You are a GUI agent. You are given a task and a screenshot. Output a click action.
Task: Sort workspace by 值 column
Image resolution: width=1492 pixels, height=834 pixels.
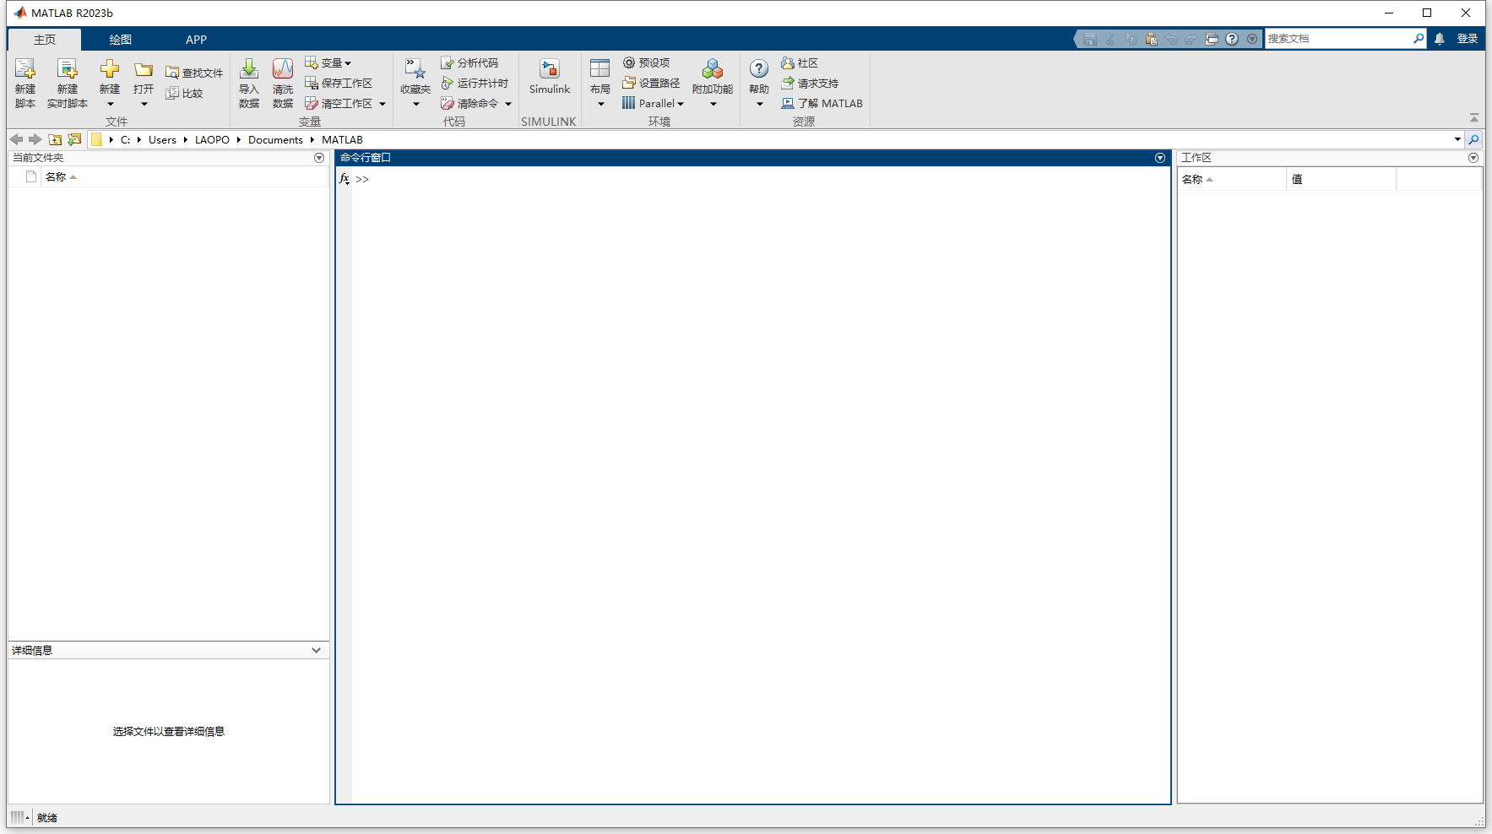tap(1342, 179)
